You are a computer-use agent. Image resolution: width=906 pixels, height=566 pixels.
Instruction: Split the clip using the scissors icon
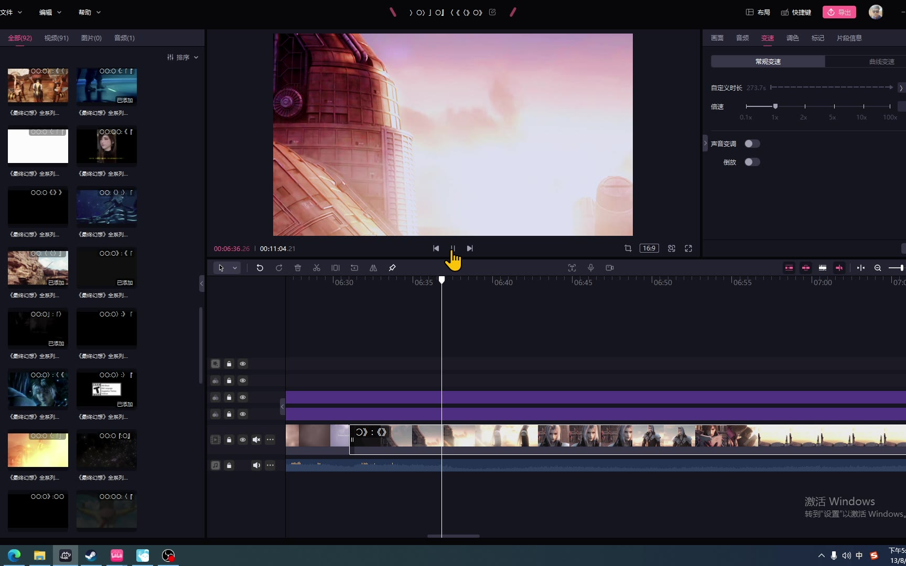pyautogui.click(x=317, y=268)
